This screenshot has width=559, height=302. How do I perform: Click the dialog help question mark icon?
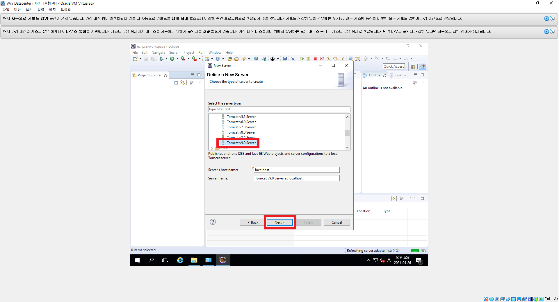[x=213, y=222]
